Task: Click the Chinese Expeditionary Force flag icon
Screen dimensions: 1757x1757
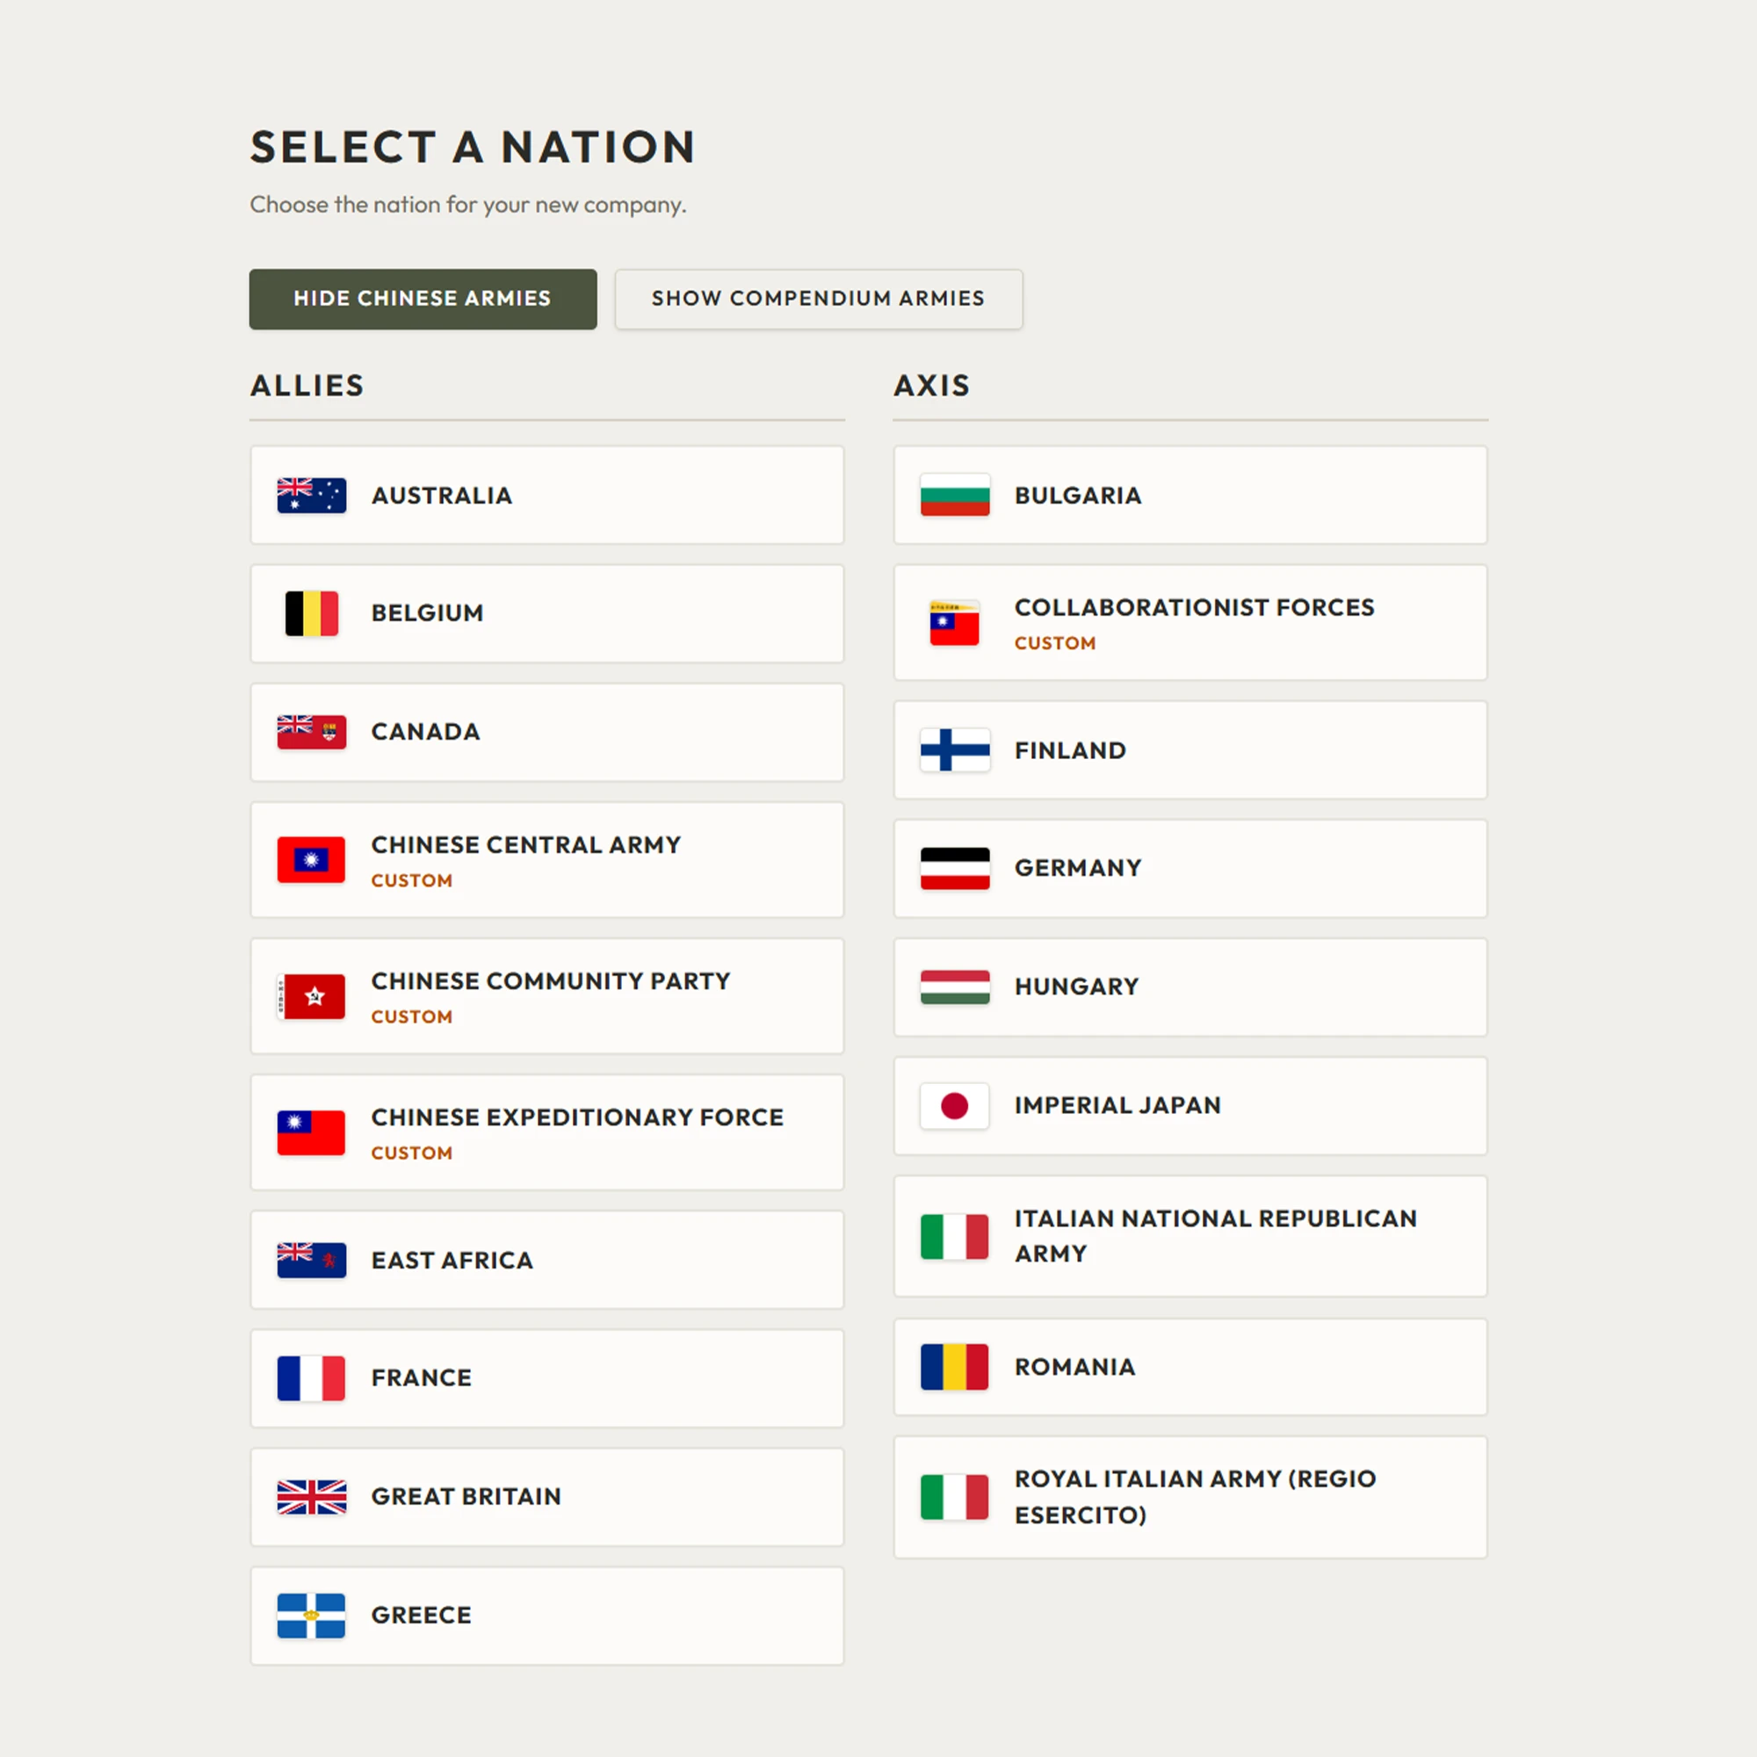Action: pos(311,1133)
